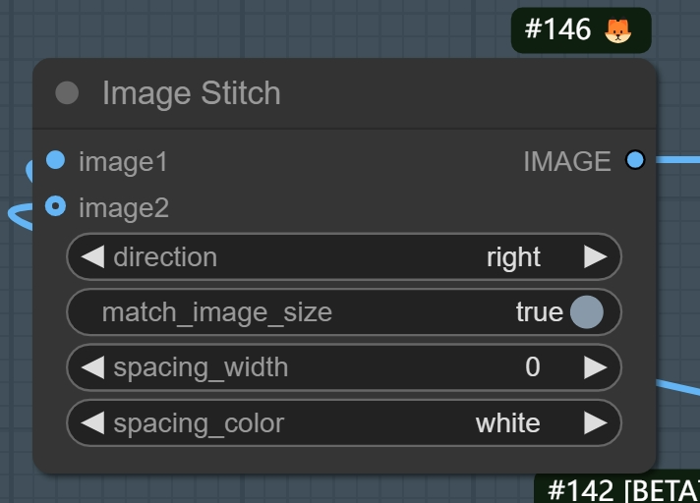
Task: Click the image2 input socket
Action: coord(56,206)
